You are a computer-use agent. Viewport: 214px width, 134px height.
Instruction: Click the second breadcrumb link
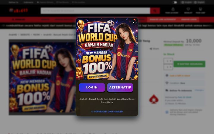25,35
